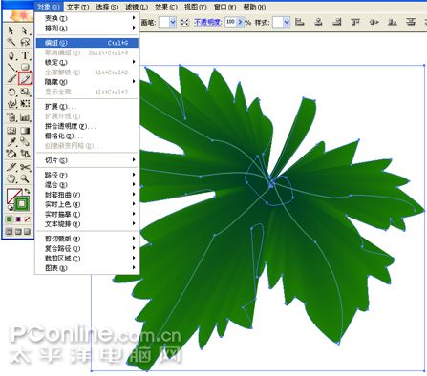Select the Column Graph tool
Image resolution: width=427 pixels, height=376 pixels.
click(25, 117)
